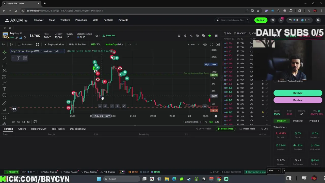Image resolution: width=325 pixels, height=183 pixels.
Task: Toggle Hide All Bubbles
Action: click(78, 44)
